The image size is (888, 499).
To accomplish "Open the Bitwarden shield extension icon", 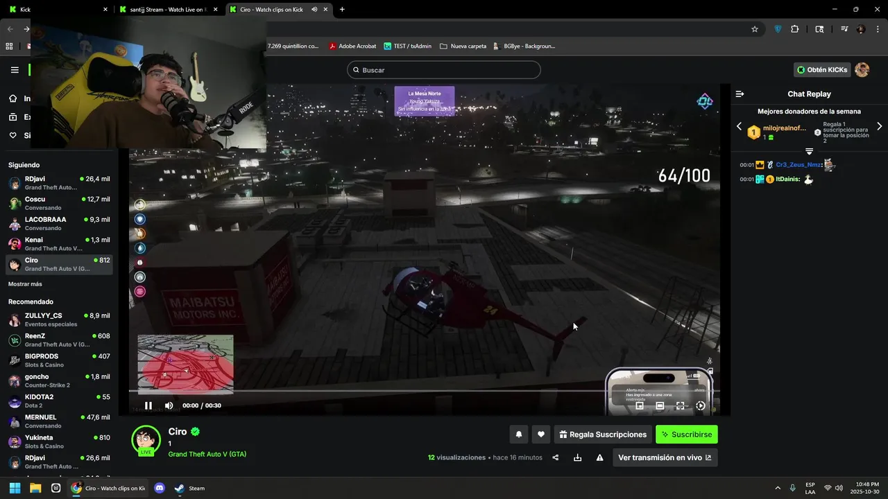I will pos(778,29).
